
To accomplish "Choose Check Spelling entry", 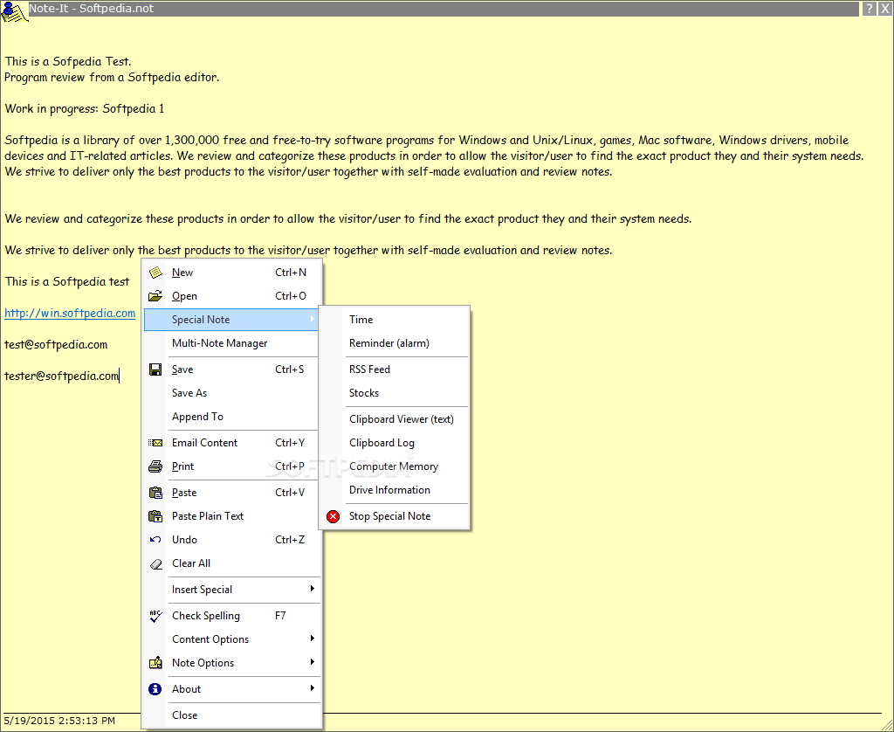I will (x=232, y=616).
